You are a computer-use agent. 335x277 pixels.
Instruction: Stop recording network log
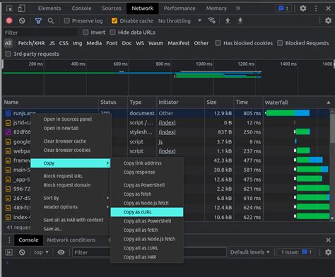tap(9, 20)
